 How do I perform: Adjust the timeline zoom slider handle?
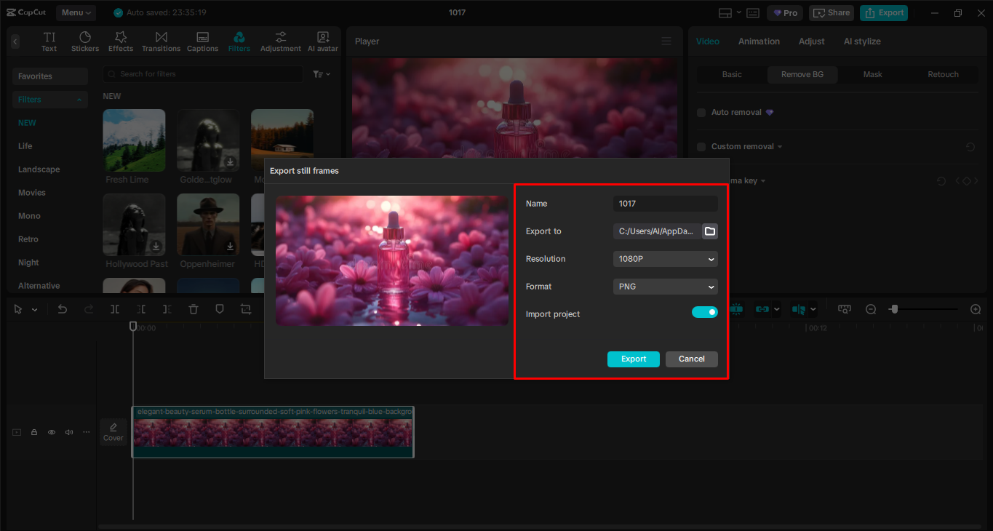click(x=894, y=309)
